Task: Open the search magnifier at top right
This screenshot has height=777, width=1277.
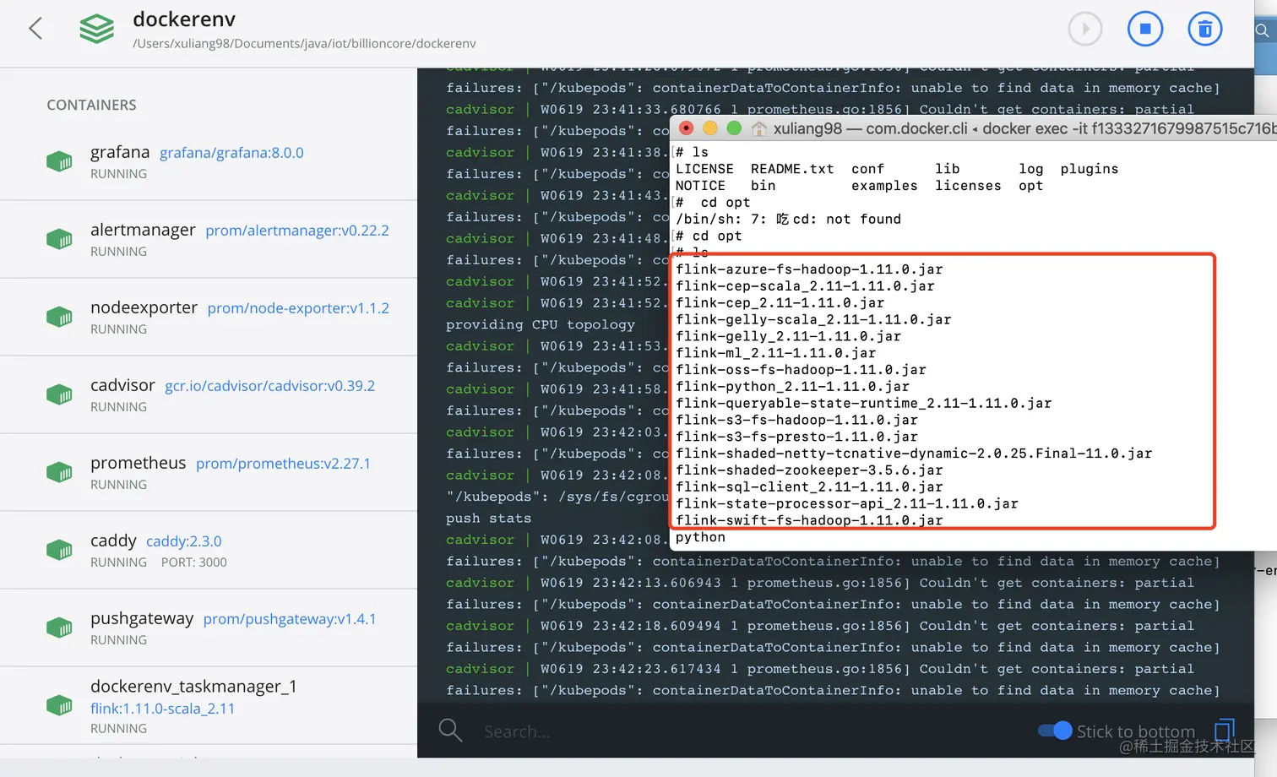Action: tap(1262, 30)
